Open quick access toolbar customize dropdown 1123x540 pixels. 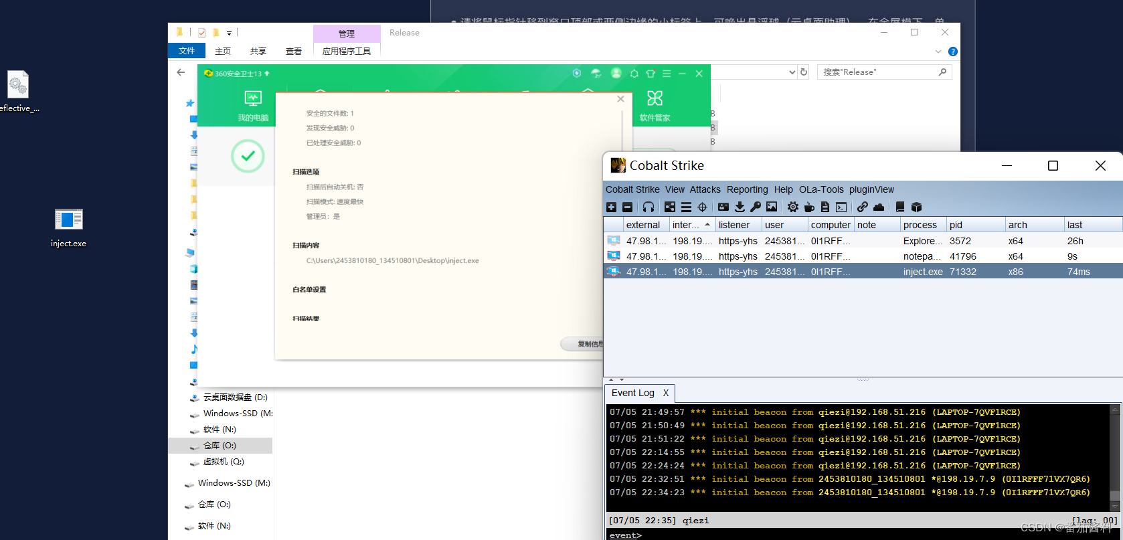229,33
